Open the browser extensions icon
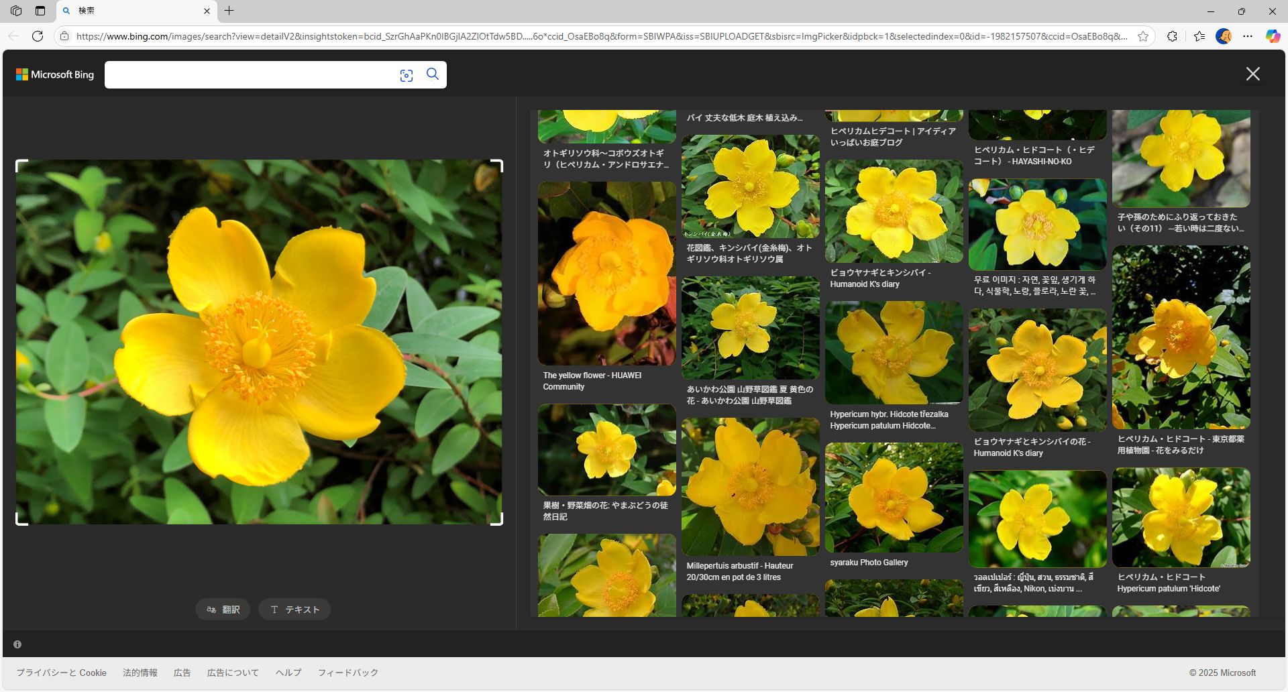Image resolution: width=1288 pixels, height=692 pixels. [x=1172, y=36]
